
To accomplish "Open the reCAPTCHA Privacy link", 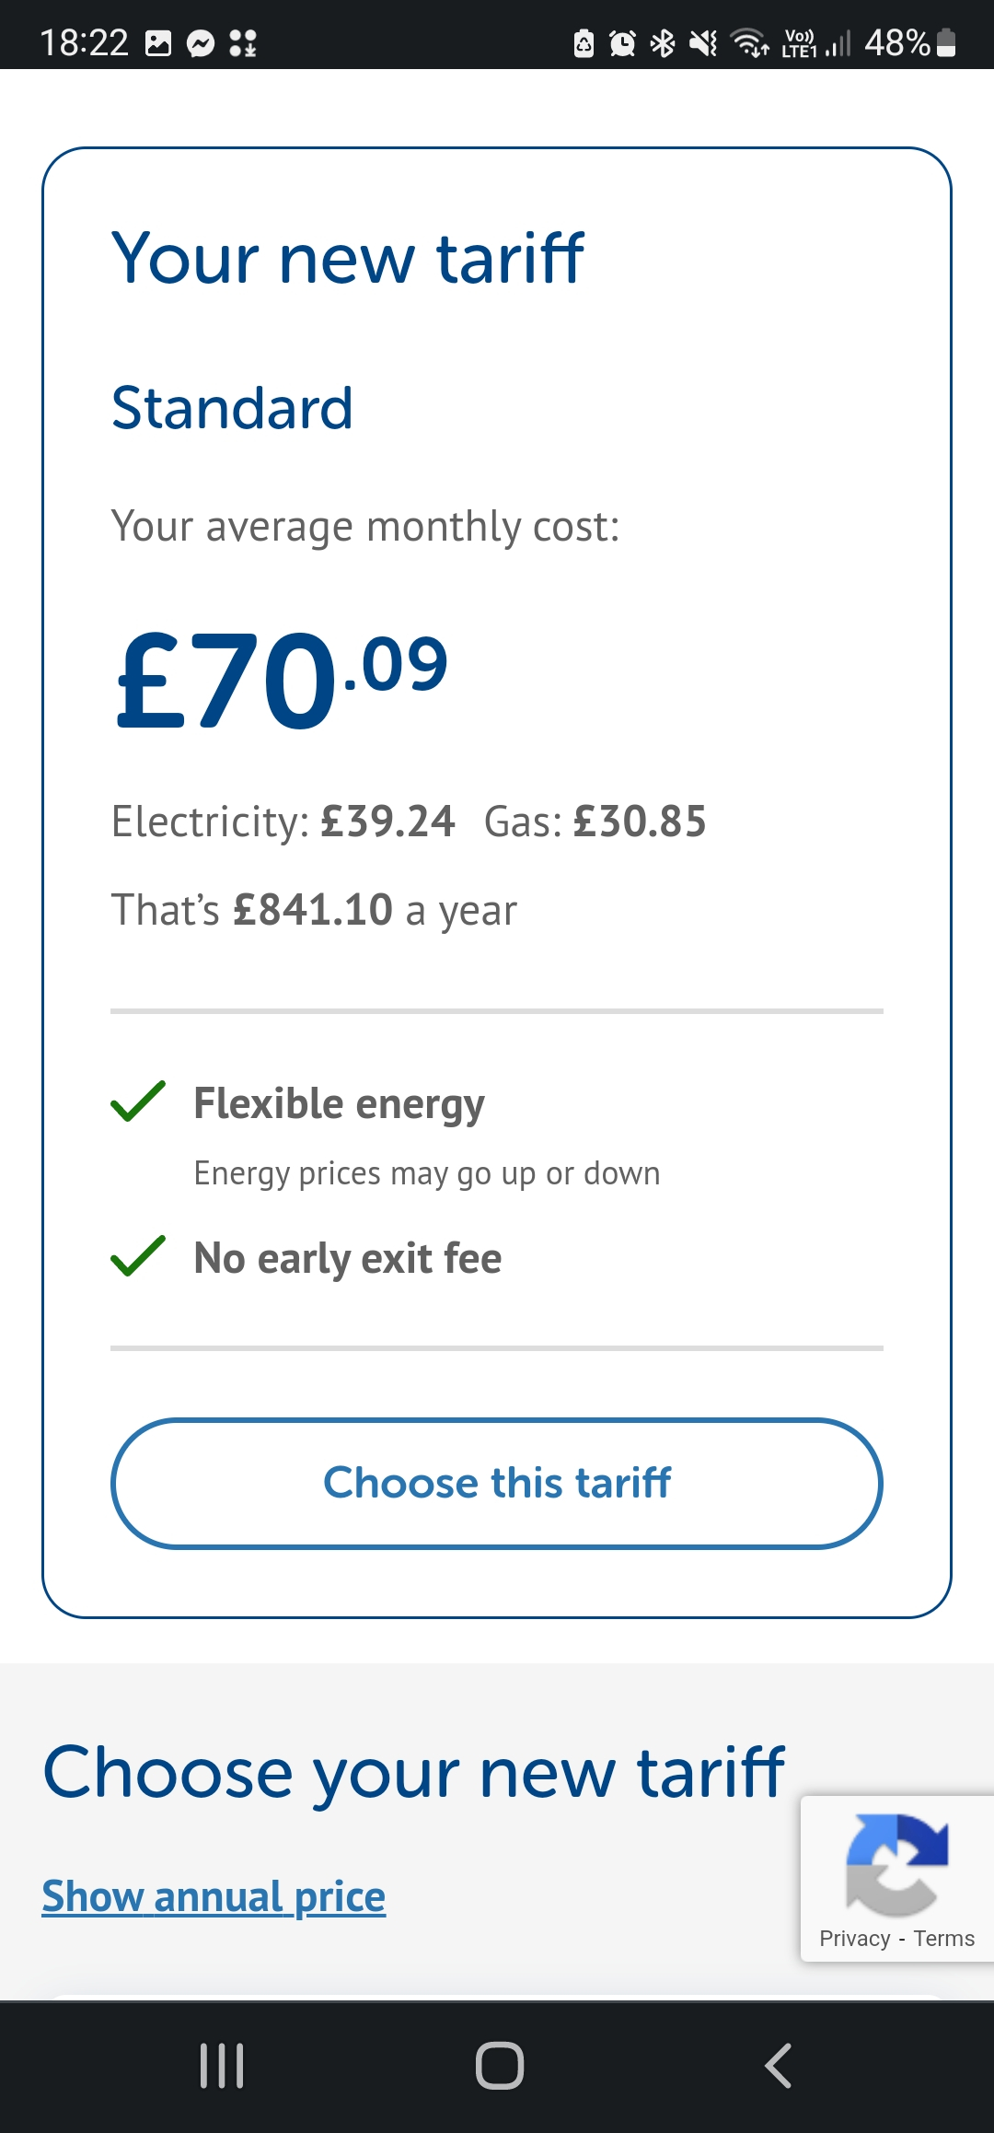I will (854, 1939).
